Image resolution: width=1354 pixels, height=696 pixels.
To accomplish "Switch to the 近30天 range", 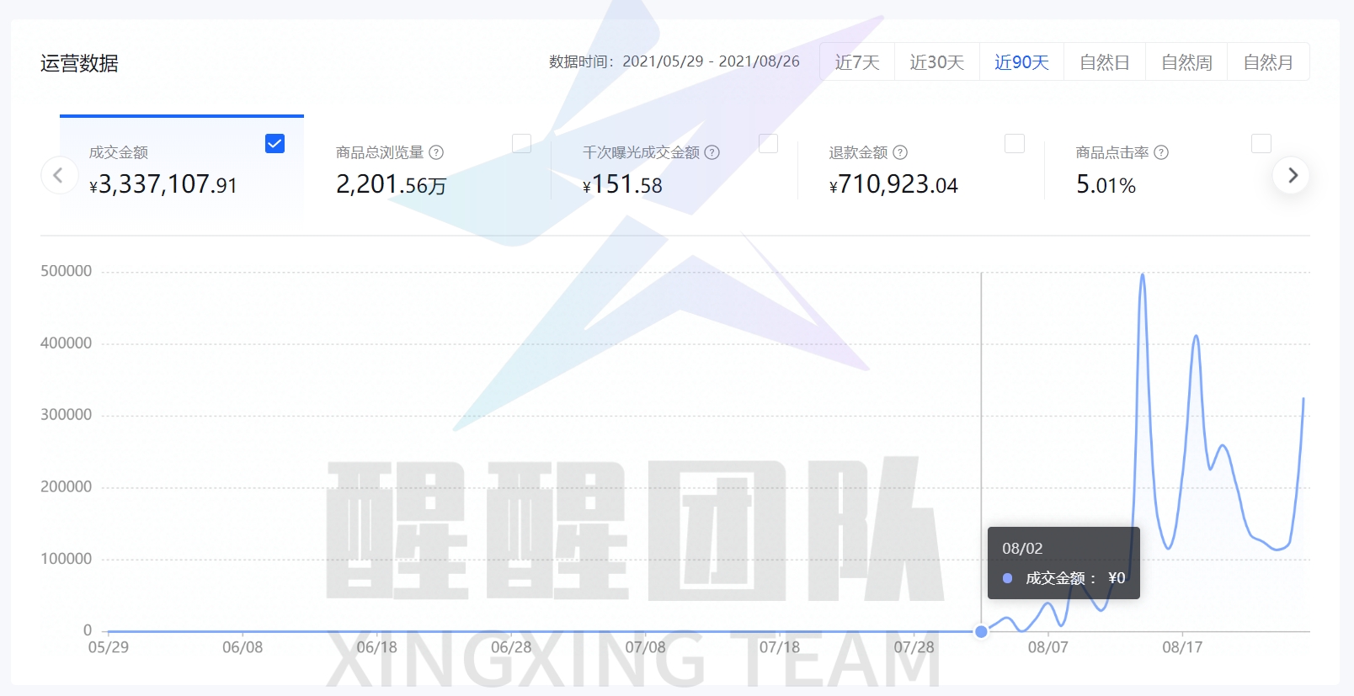I will (936, 62).
